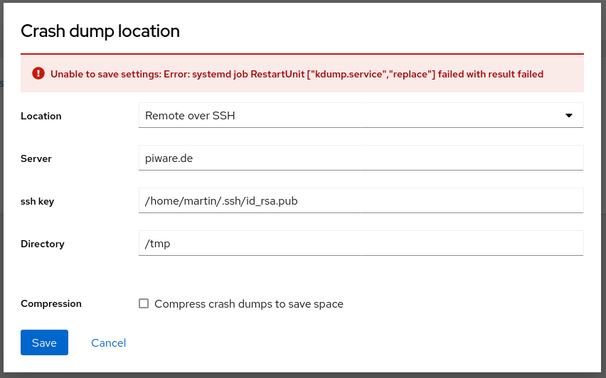This screenshot has width=606, height=378.
Task: Click the Compression label
Action: point(51,304)
